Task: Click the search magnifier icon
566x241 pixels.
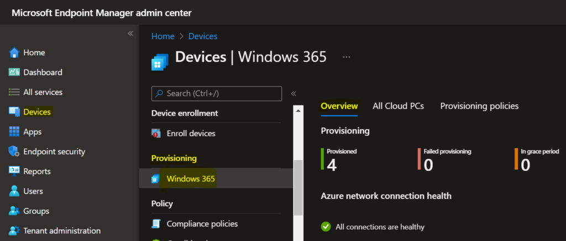Action: tap(159, 94)
